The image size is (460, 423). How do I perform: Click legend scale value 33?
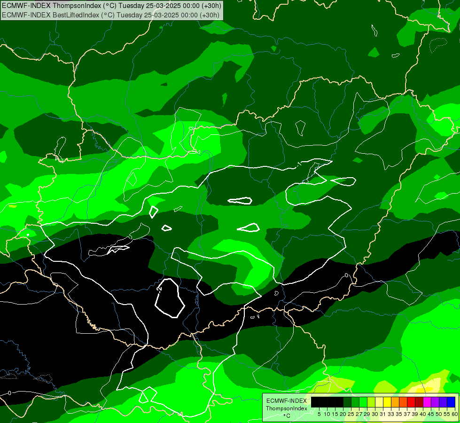(x=391, y=414)
